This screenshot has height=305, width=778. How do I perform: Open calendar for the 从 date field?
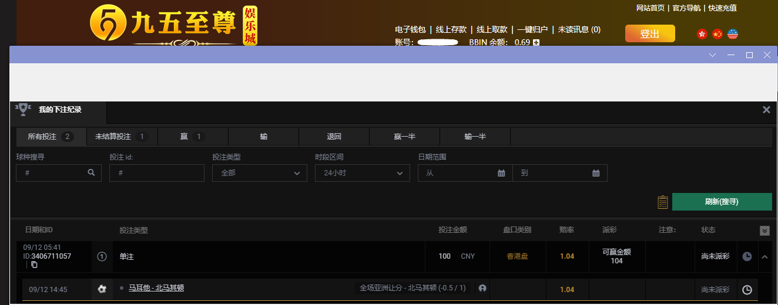point(501,173)
